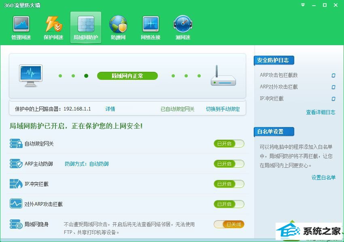Turn off the ARP主动防御 switch
This screenshot has width=344, height=242.
click(229, 164)
